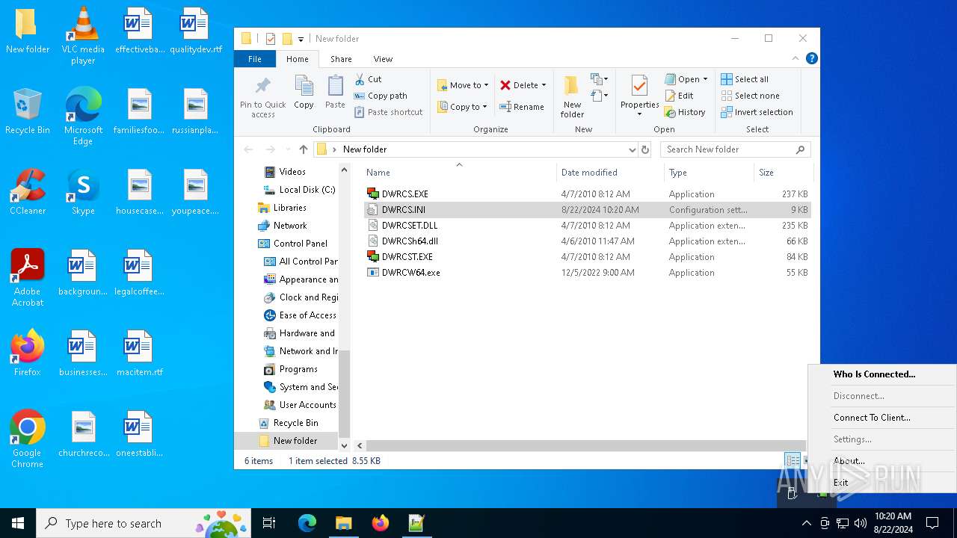This screenshot has height=538, width=957.
Task: Click Invert selection in ribbon
Action: point(757,112)
